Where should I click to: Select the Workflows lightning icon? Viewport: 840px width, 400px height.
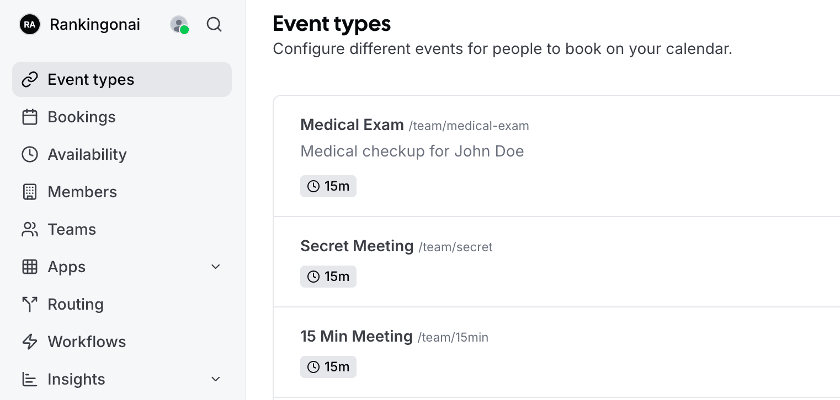[30, 342]
